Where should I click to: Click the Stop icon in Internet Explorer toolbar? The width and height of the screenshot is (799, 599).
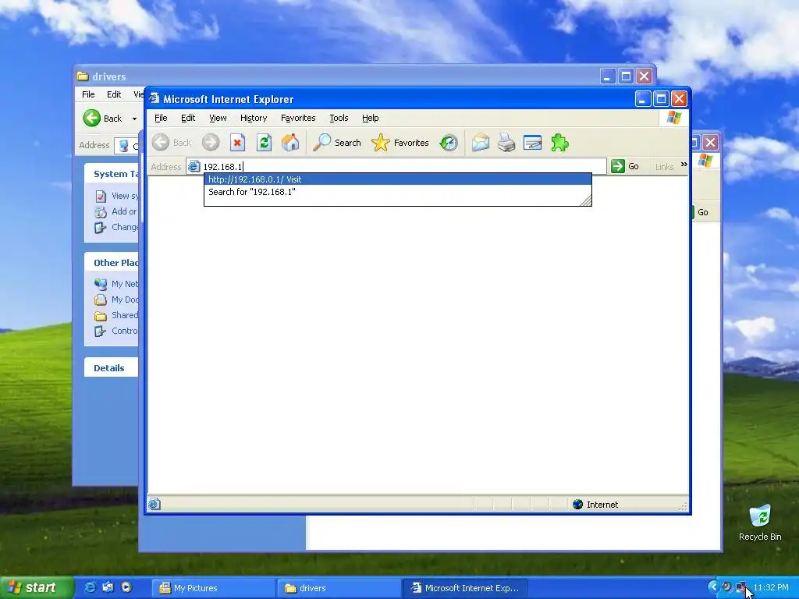(x=237, y=143)
